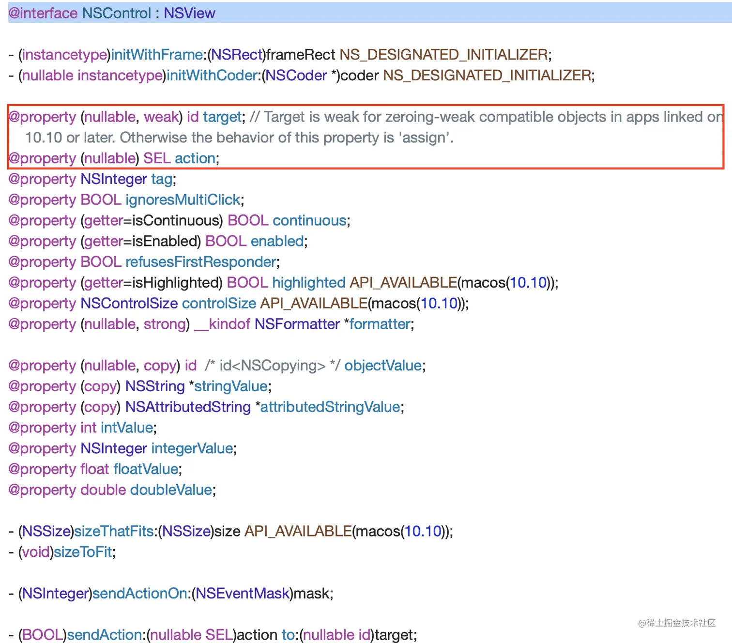Click the 'NSFormatter' type name

297,324
